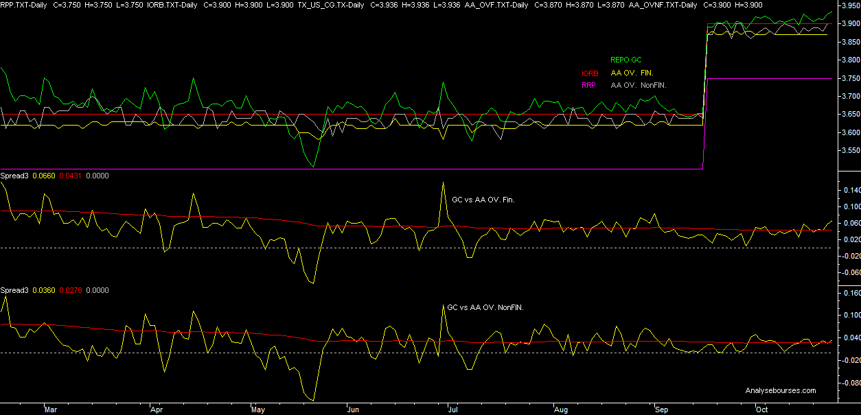Click the Sep date axis label
861x415 pixels.
pyautogui.click(x=662, y=409)
